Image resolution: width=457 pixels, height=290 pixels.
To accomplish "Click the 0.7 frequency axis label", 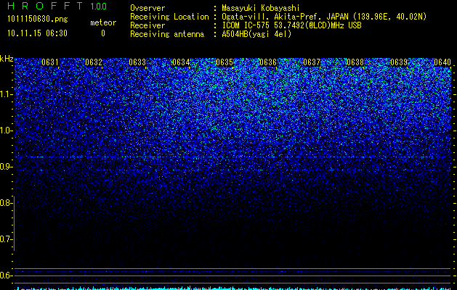I will tap(6, 239).
